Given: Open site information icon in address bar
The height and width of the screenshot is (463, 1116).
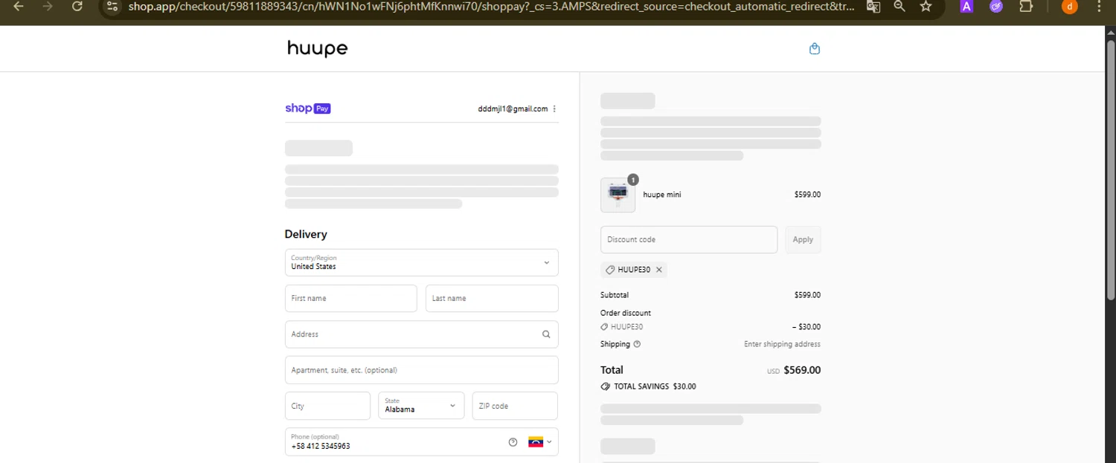Looking at the screenshot, I should tap(112, 7).
